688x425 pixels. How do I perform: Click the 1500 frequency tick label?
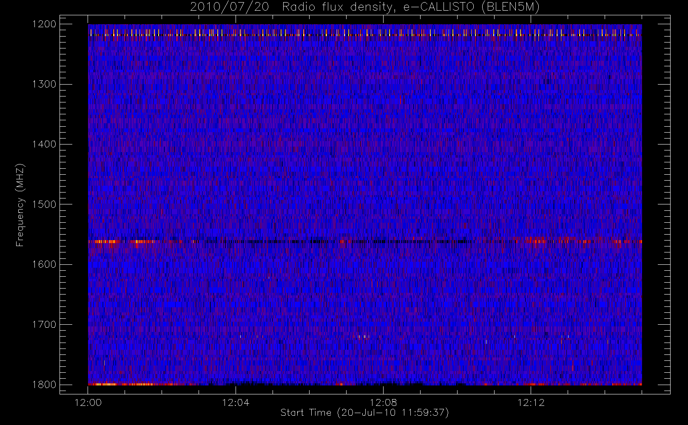(45, 204)
